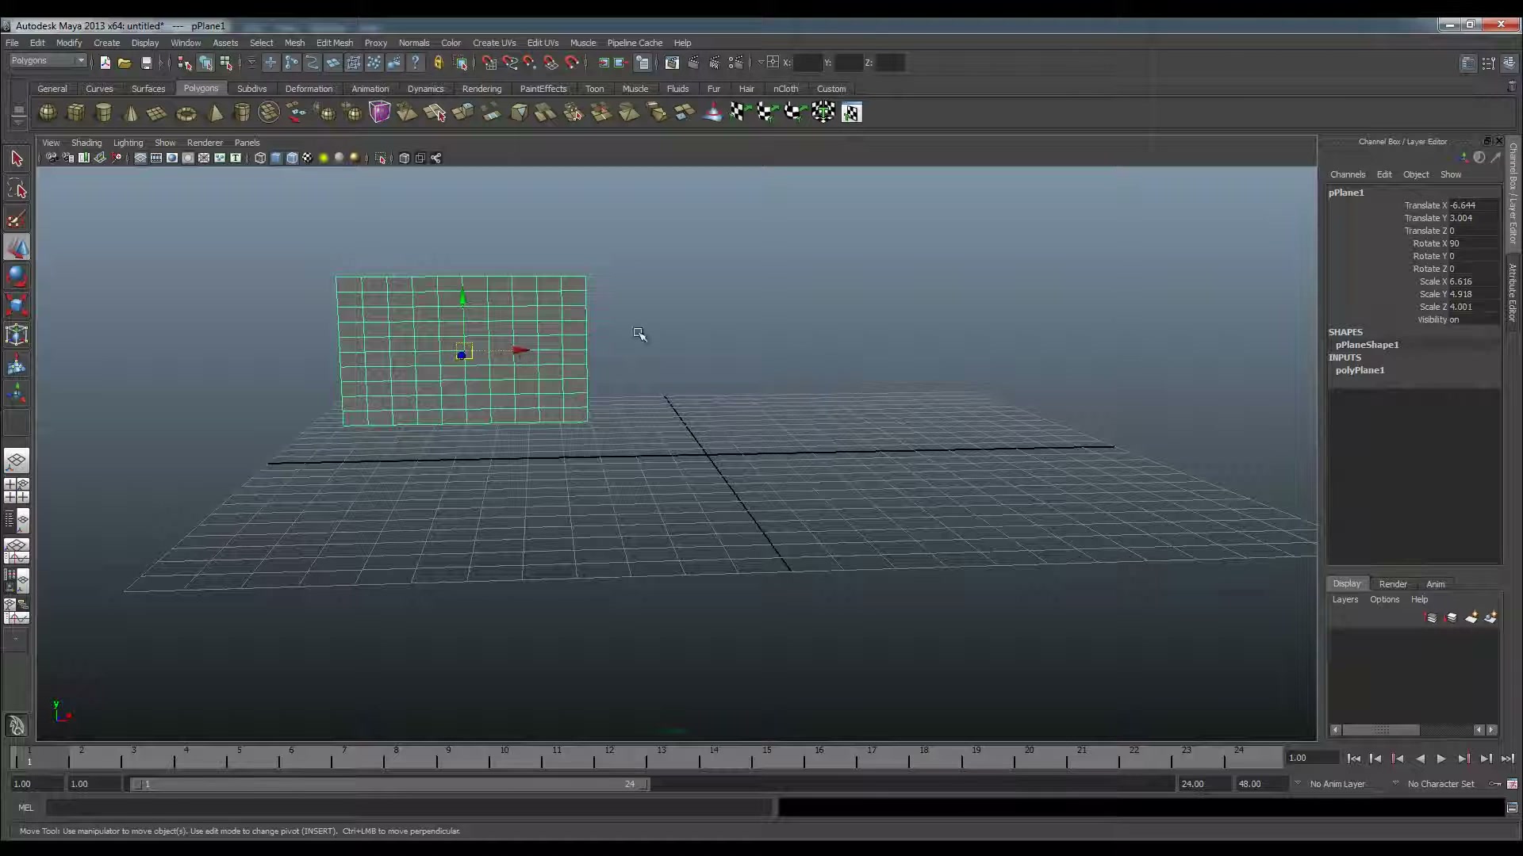Open the Polygons menu set dropdown
This screenshot has width=1523, height=856.
(48, 61)
